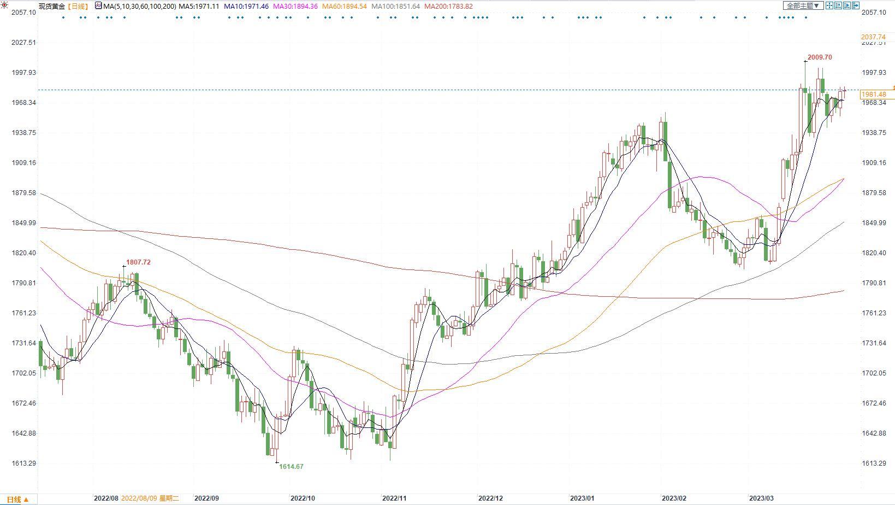Click the 2022/11 date on time axis

tap(394, 498)
